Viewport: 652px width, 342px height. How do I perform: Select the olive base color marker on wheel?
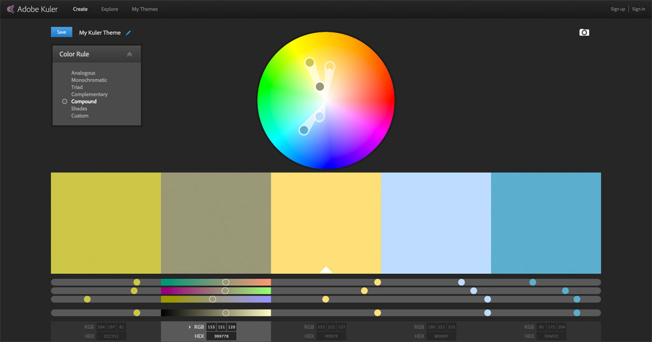pyautogui.click(x=320, y=87)
